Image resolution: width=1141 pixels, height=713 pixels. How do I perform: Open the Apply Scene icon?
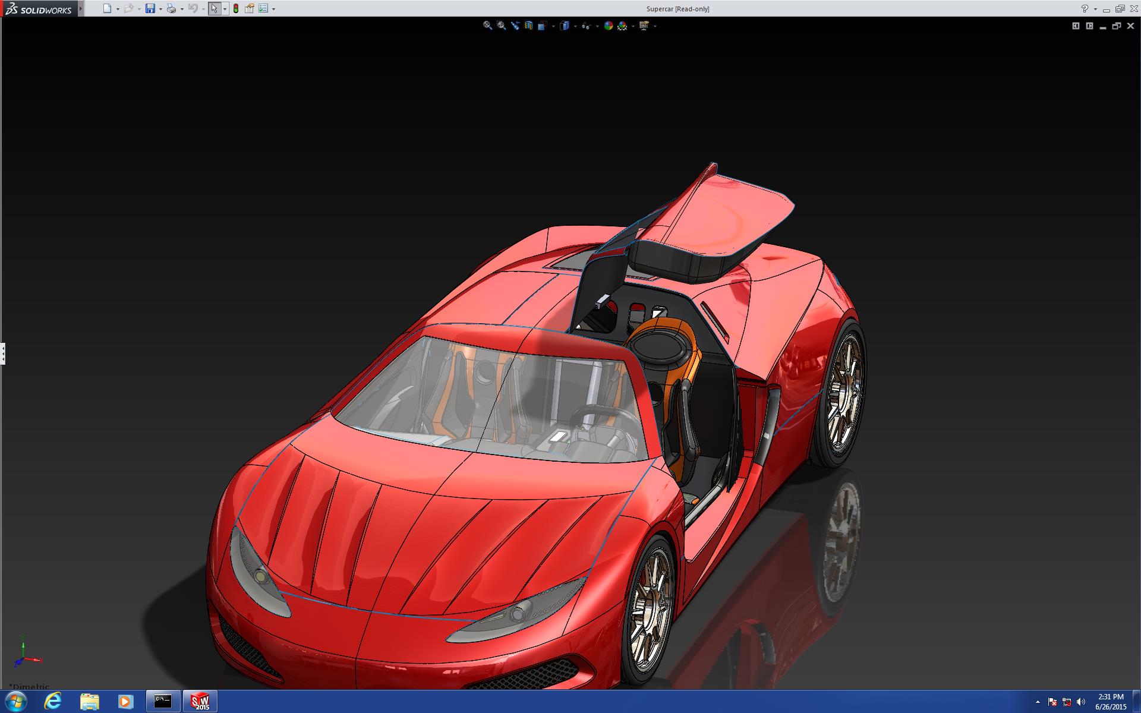(622, 26)
